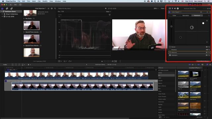212x119 pixels.
Task: Open the viewer View dropdown
Action: (163, 9)
